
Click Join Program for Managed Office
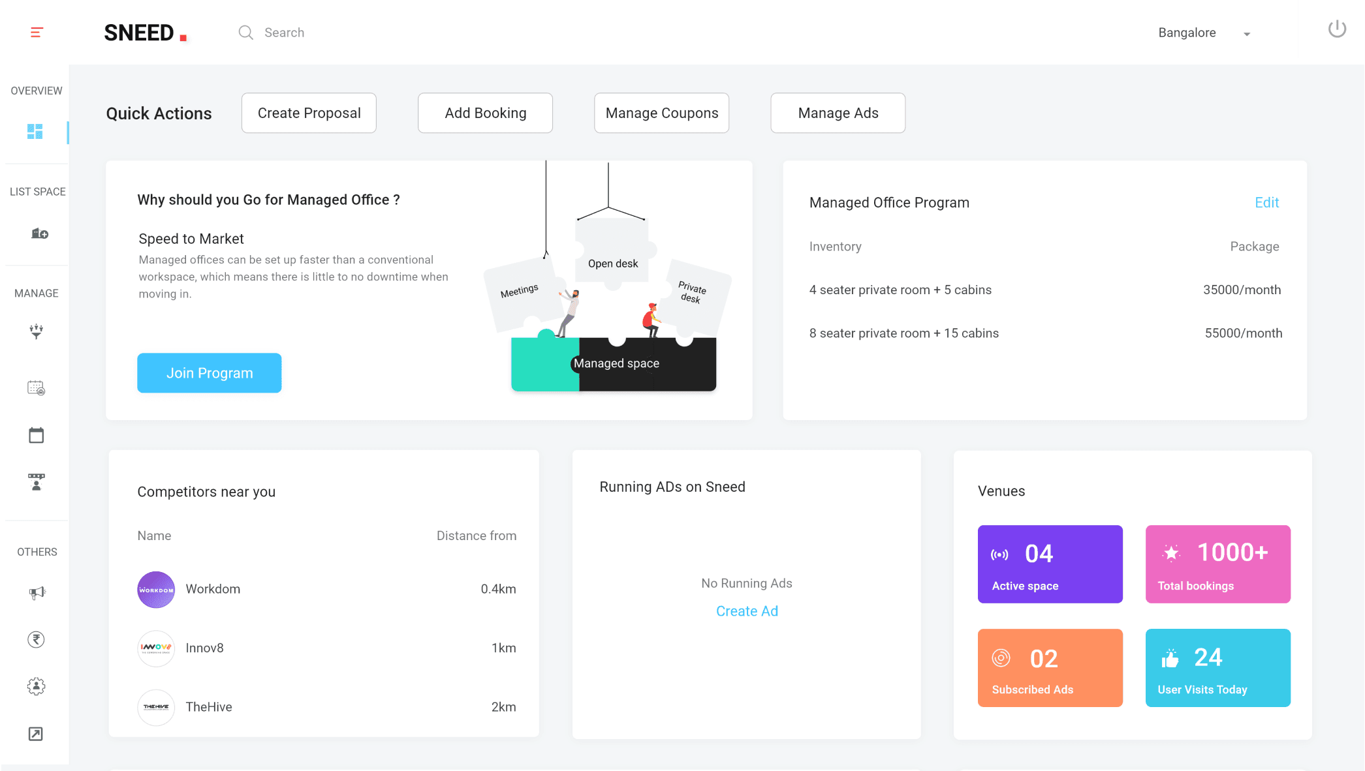[x=209, y=372]
